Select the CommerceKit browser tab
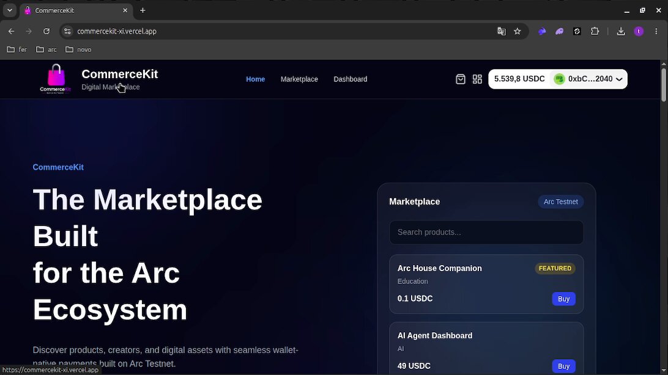668x375 pixels. 76,10
